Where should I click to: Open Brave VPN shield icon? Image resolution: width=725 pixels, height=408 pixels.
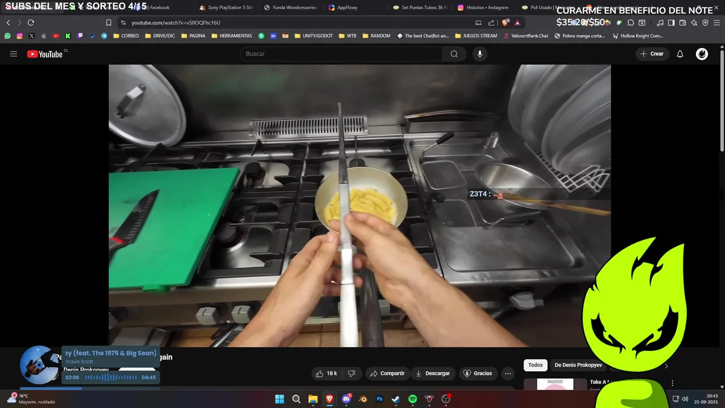tap(705, 23)
